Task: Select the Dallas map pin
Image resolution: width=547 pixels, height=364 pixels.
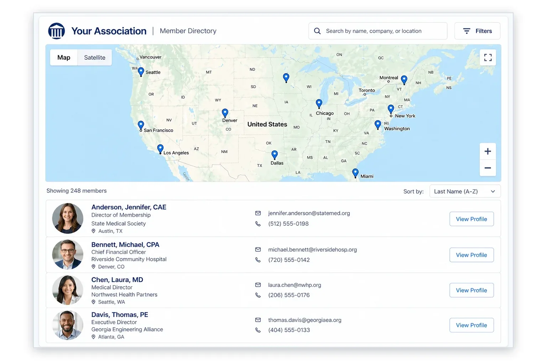Action: [275, 155]
